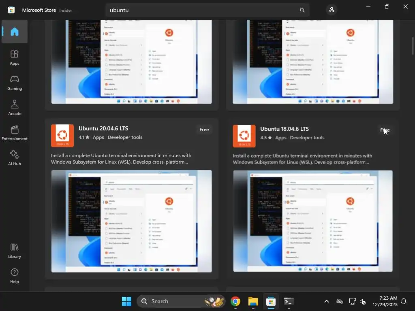The width and height of the screenshot is (415, 311).
Task: Open the Library
Action: point(15,251)
